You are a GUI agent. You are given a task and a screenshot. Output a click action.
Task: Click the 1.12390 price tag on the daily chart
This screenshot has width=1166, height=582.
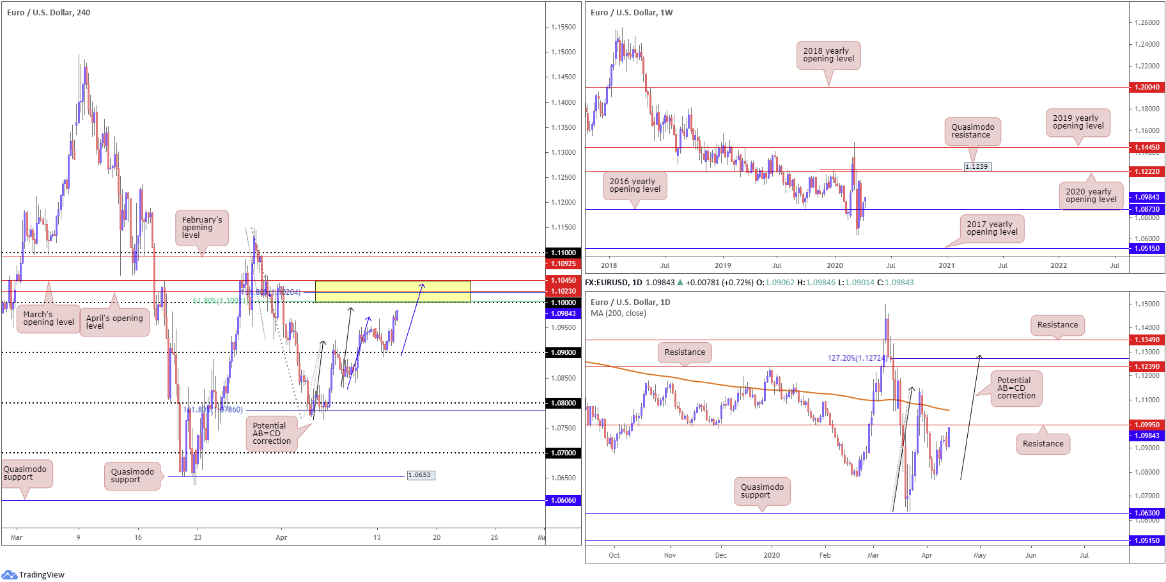(x=1147, y=366)
